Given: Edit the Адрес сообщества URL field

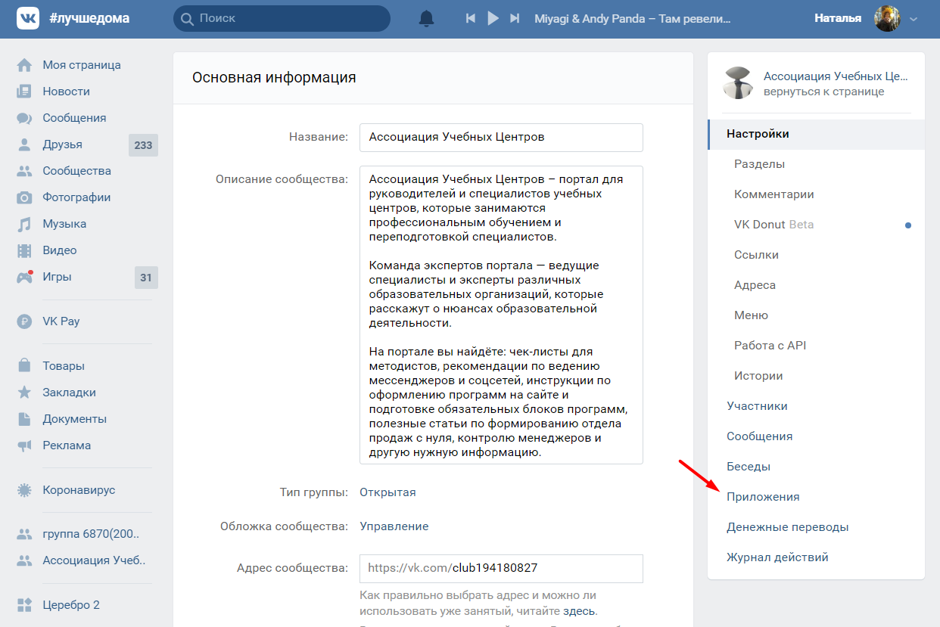Looking at the screenshot, I should [501, 568].
